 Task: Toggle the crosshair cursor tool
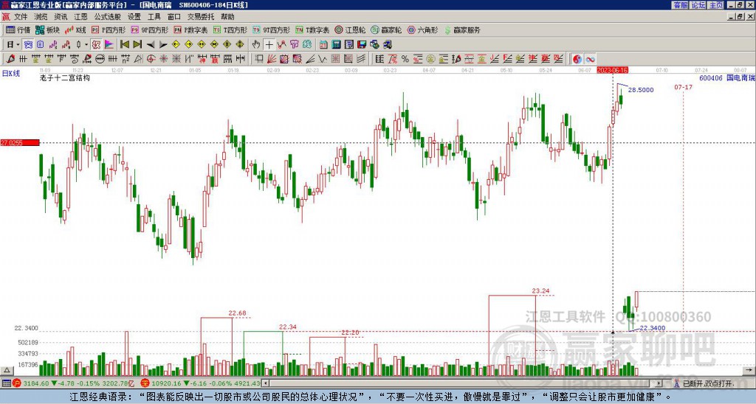[269, 44]
